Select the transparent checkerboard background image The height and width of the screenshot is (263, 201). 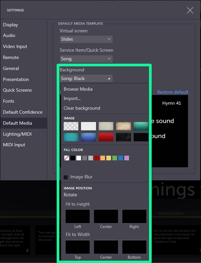coord(71,126)
